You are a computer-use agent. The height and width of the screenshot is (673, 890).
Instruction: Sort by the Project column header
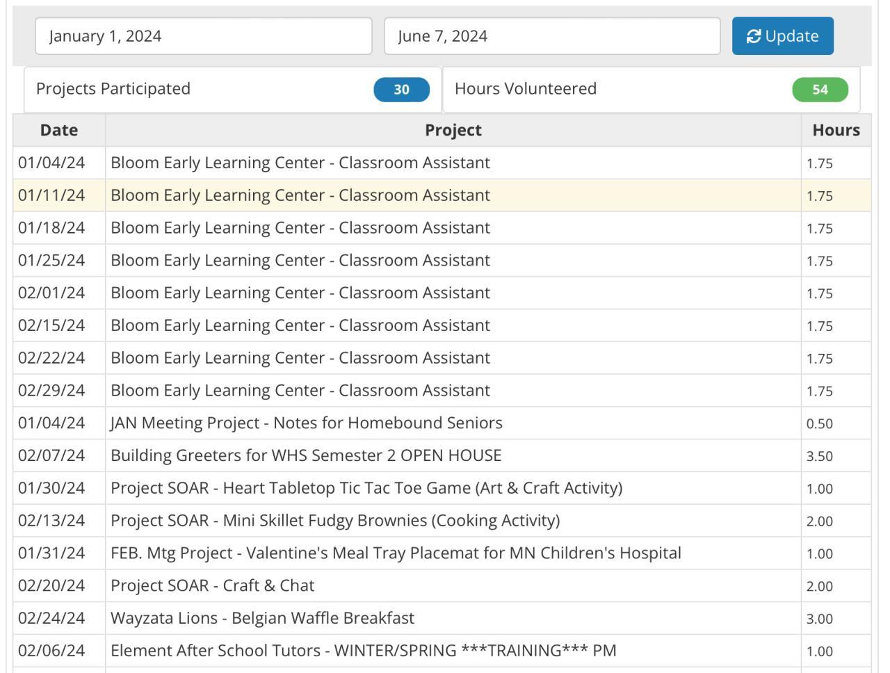pyautogui.click(x=453, y=130)
